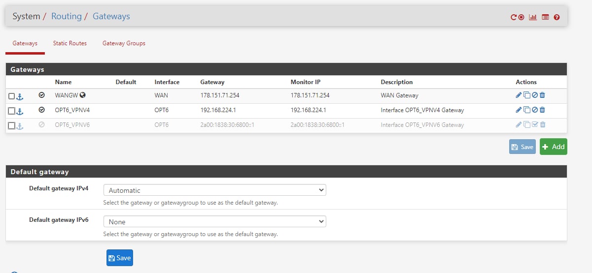Viewport: 592px width, 273px height.
Task: Open the Default gateway IPv4 dropdown
Action: [214, 190]
